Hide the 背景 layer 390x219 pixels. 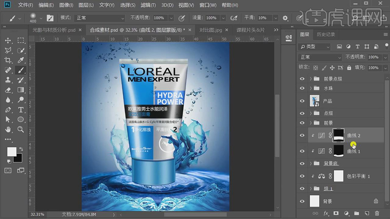[x=302, y=201]
